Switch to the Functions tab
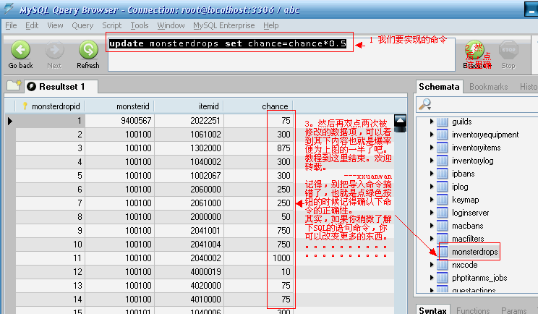The height and width of the screenshot is (314, 538). [473, 310]
